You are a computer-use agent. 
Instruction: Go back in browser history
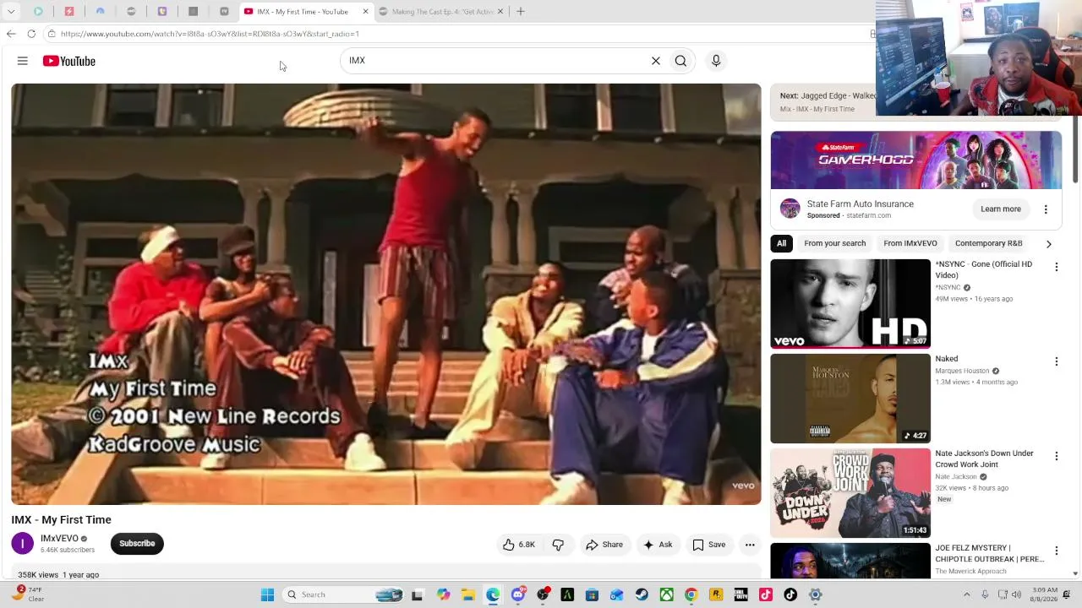tap(11, 34)
